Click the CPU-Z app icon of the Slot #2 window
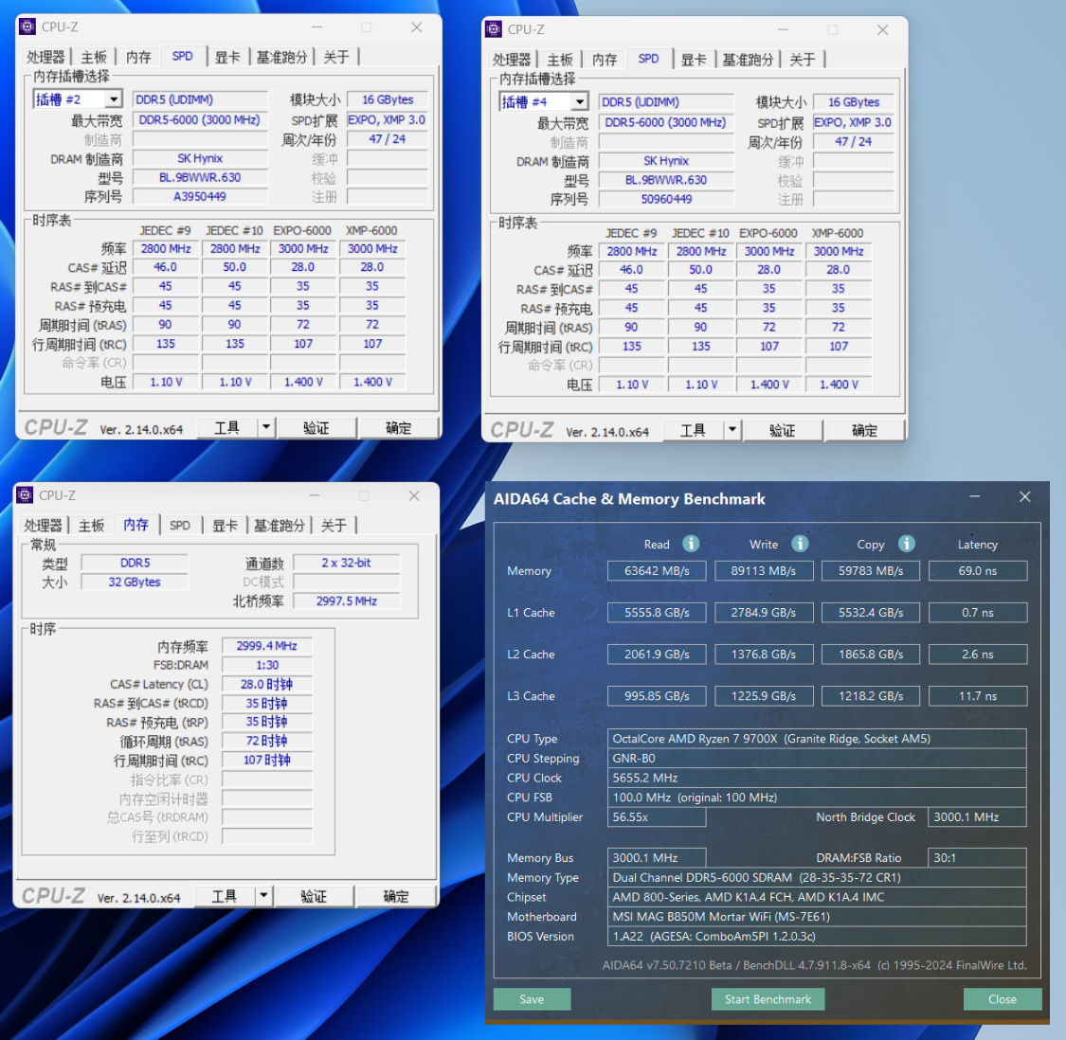This screenshot has height=1040, width=1066. tap(27, 27)
